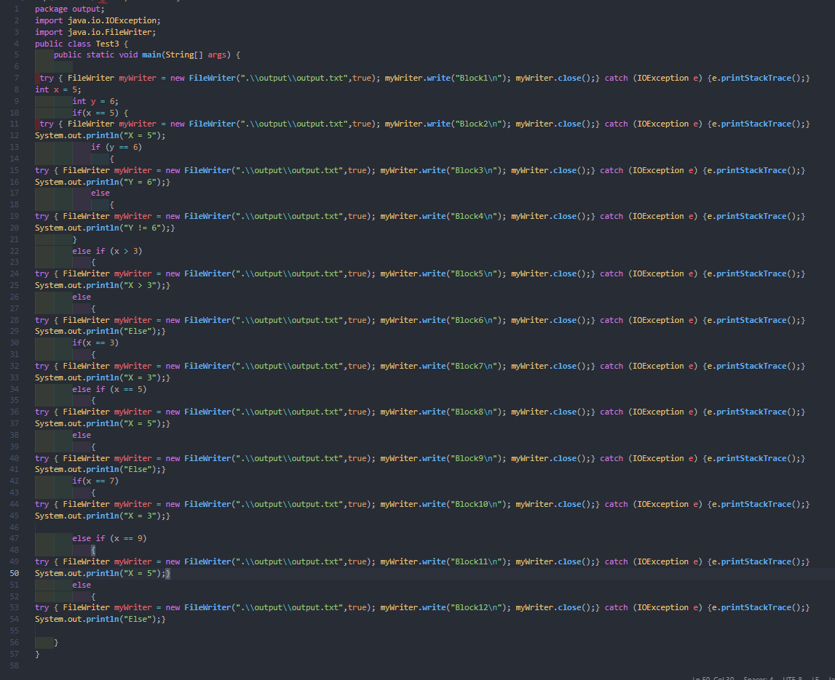Click the "Block2\n" string literal
Viewport: 835px width, 680px height.
pyautogui.click(x=478, y=124)
